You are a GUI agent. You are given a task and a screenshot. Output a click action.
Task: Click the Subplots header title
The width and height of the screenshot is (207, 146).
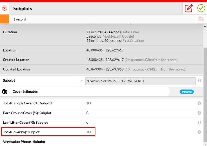(x=23, y=9)
